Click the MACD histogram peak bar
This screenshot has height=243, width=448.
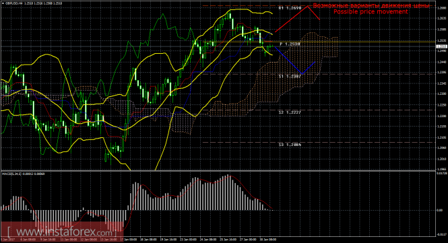click(228, 193)
